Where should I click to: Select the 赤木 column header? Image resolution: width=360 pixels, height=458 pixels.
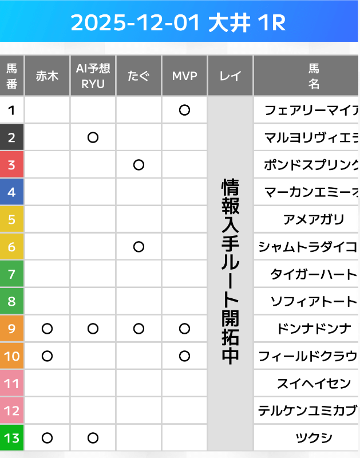click(x=48, y=76)
